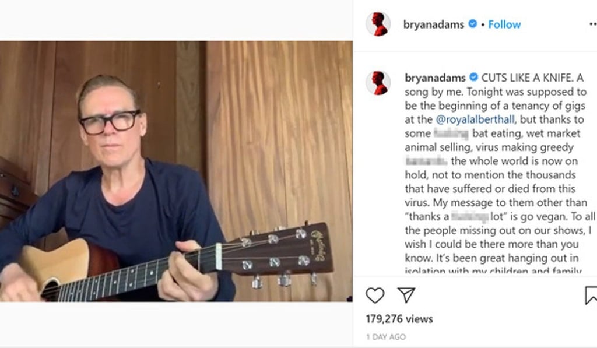Click the verified checkmark inside the caption

[x=473, y=76]
